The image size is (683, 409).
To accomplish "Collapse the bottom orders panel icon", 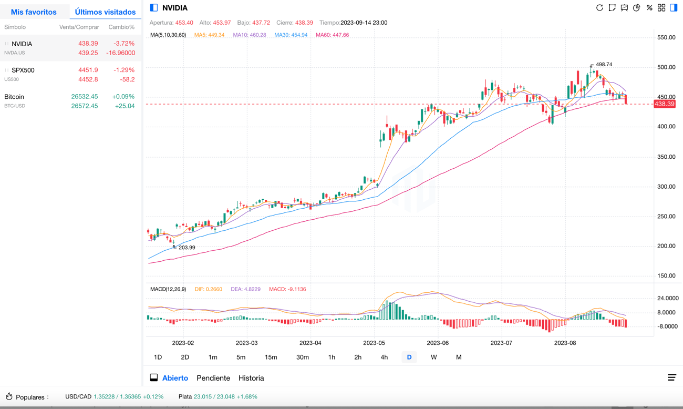I will click(154, 378).
